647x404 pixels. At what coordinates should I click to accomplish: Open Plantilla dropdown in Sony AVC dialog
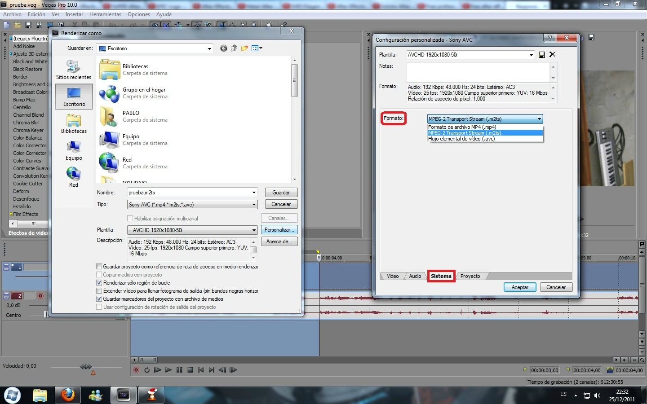(x=531, y=55)
